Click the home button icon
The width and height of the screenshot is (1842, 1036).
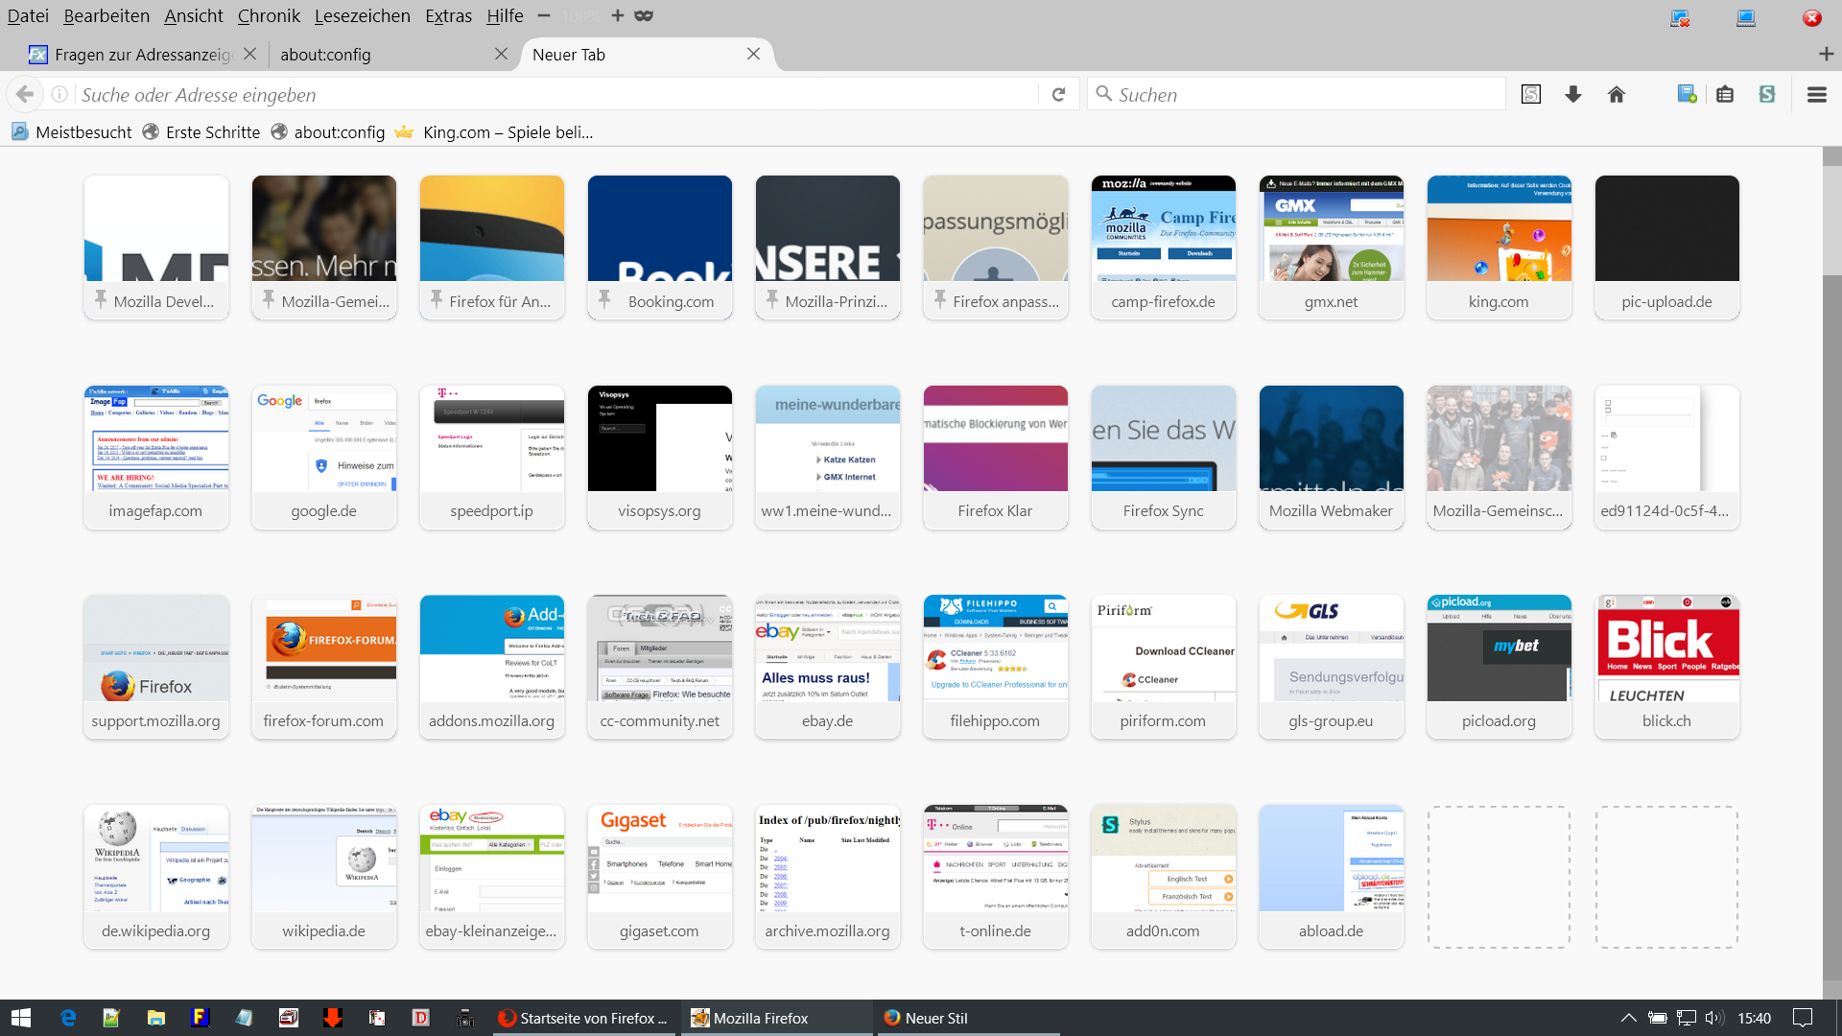point(1617,94)
